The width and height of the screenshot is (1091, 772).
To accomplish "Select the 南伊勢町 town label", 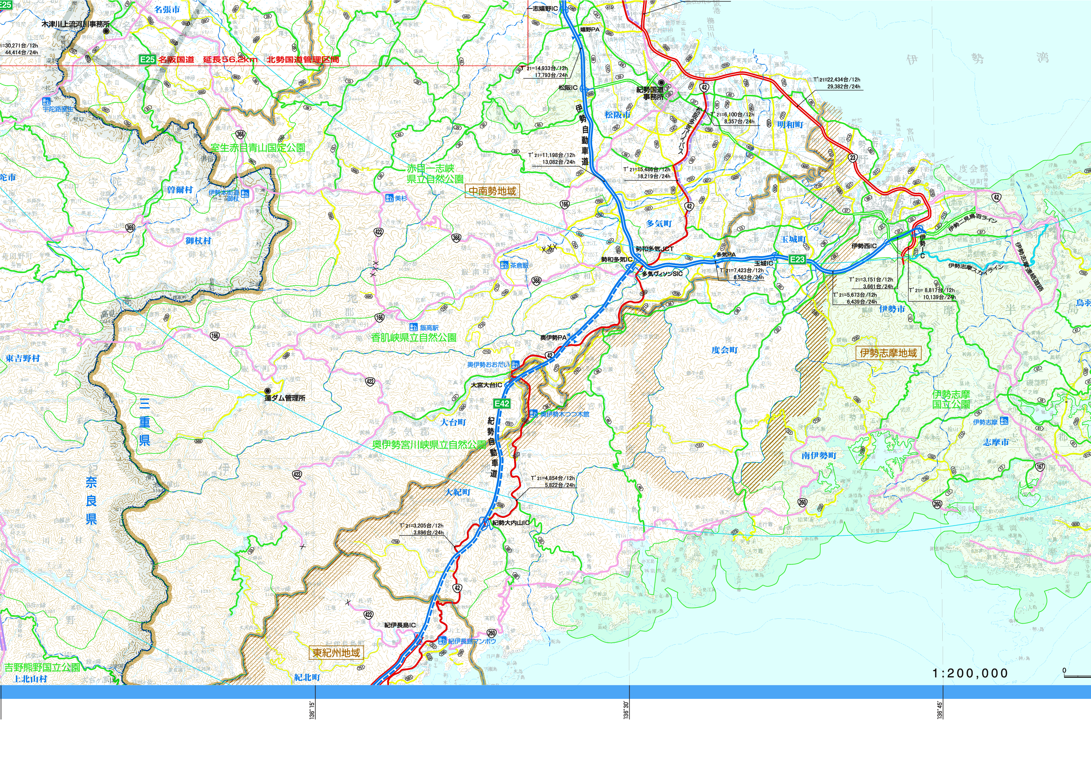I will [x=819, y=455].
